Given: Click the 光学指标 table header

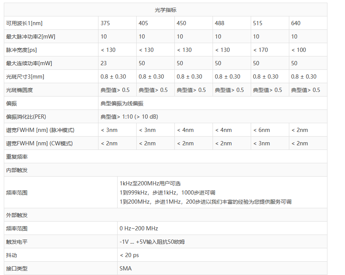Looking at the screenshot, I should tap(165, 10).
